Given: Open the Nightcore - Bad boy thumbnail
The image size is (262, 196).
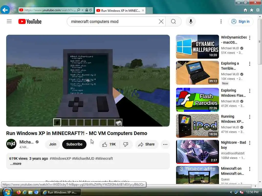Looking at the screenshot, I should click(x=197, y=152).
